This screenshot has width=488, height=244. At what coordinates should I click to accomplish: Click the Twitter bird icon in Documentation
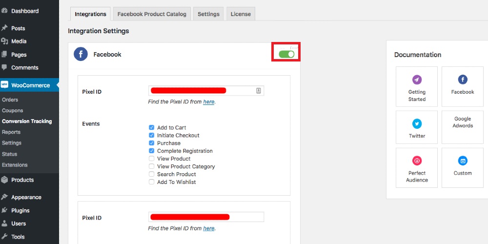[x=417, y=124]
